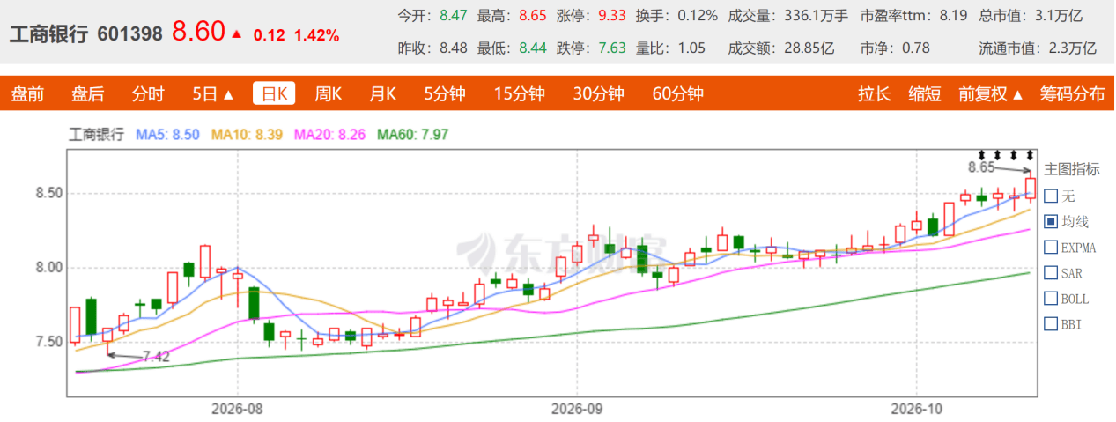The width and height of the screenshot is (1116, 422).
Task: Click 今开 value 8.47
Action: [x=453, y=15]
